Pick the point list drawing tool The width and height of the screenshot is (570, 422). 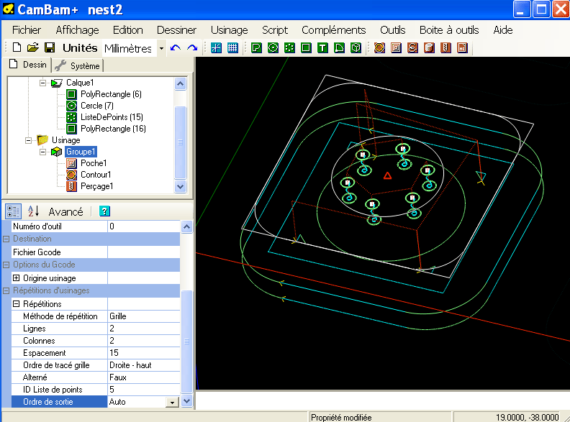click(x=289, y=48)
